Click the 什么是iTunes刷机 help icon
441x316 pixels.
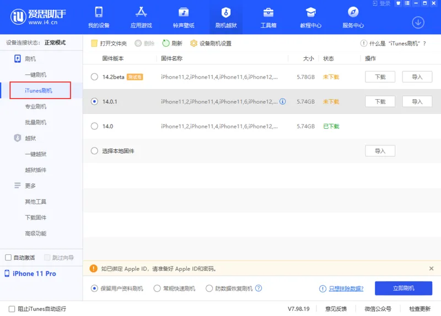[364, 43]
